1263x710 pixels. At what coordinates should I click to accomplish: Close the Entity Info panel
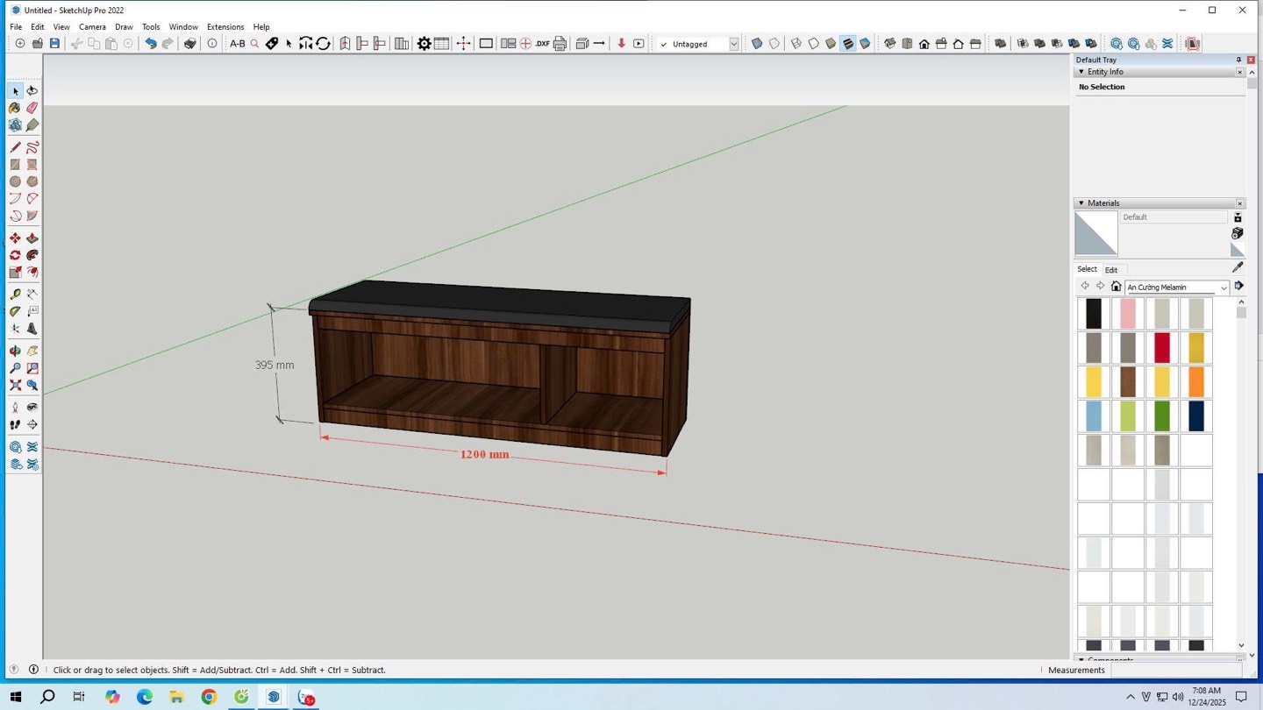(x=1239, y=72)
